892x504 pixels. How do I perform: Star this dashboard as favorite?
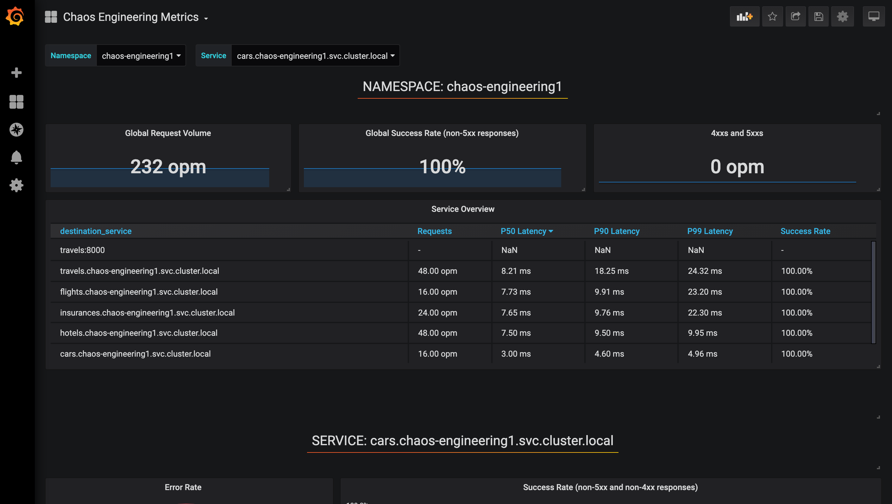pyautogui.click(x=772, y=16)
